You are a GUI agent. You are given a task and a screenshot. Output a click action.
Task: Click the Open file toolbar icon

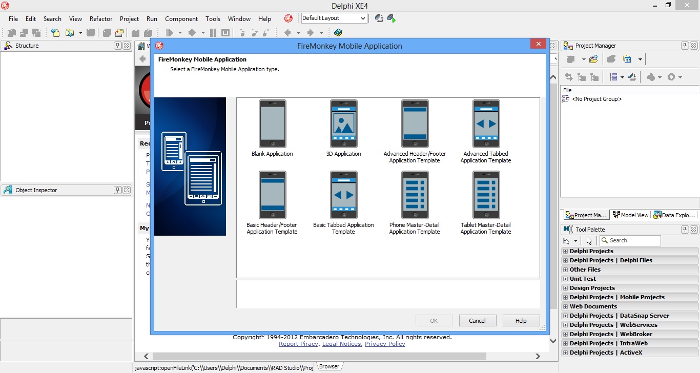(70, 33)
